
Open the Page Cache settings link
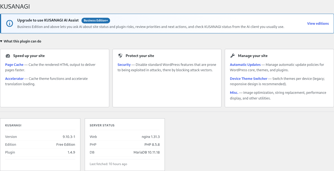click(14, 65)
